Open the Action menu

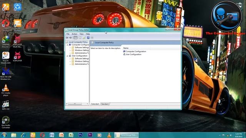pos(74,34)
